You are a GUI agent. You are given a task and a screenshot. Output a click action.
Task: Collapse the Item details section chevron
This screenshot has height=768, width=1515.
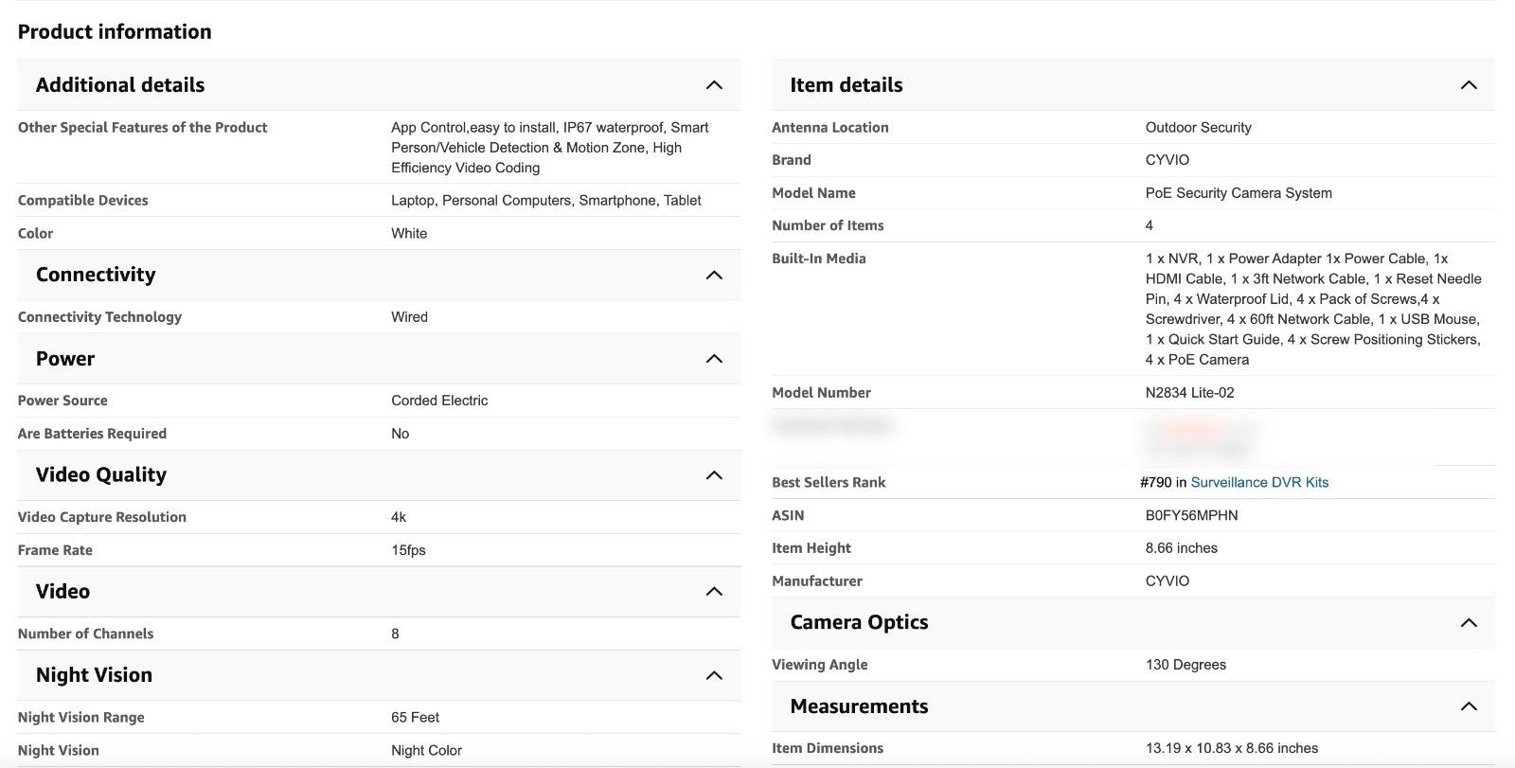[x=1469, y=85]
